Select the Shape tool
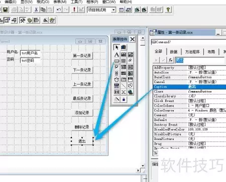 (x=131, y=86)
